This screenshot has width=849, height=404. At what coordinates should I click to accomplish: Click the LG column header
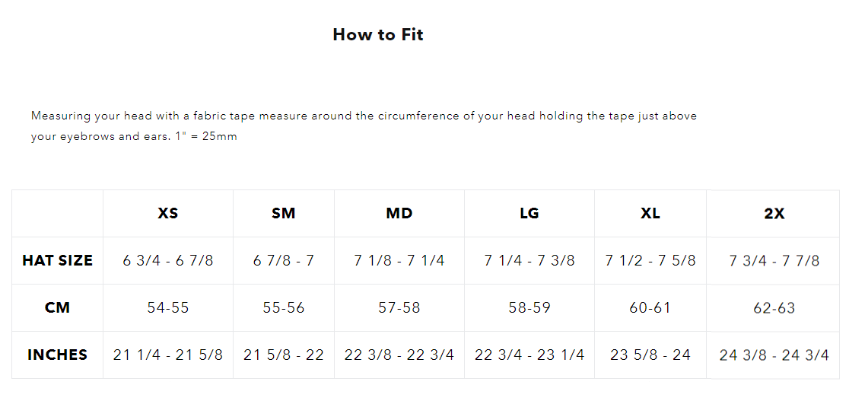tap(529, 214)
